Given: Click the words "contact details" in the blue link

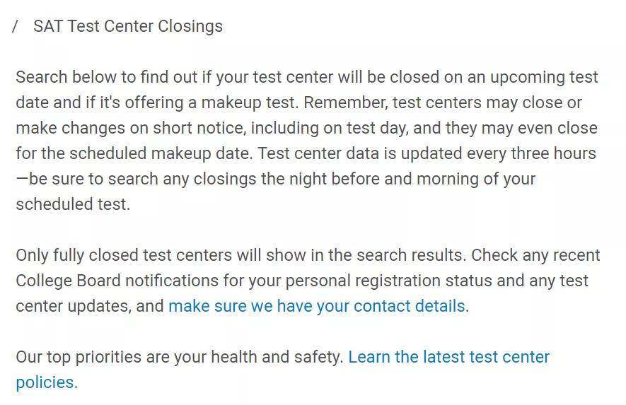Looking at the screenshot, I should click(410, 307).
